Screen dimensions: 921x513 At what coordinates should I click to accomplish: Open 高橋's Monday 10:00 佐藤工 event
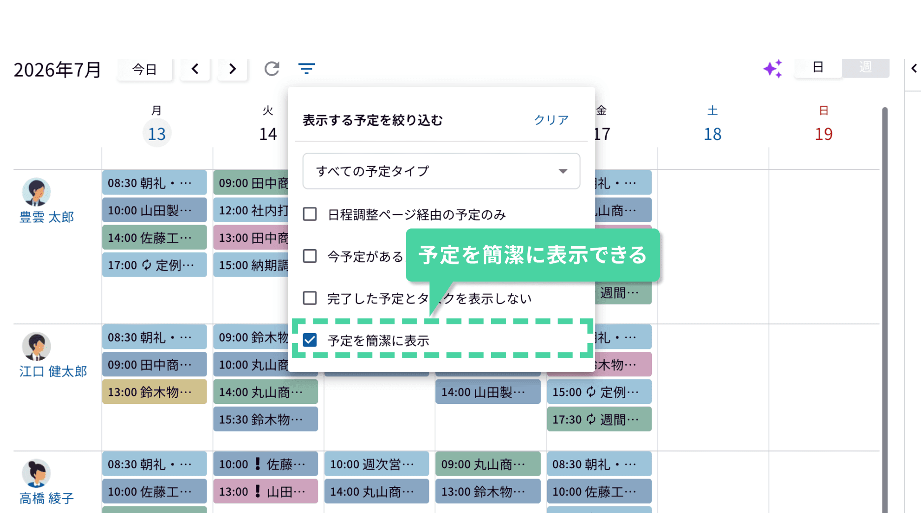(x=154, y=491)
